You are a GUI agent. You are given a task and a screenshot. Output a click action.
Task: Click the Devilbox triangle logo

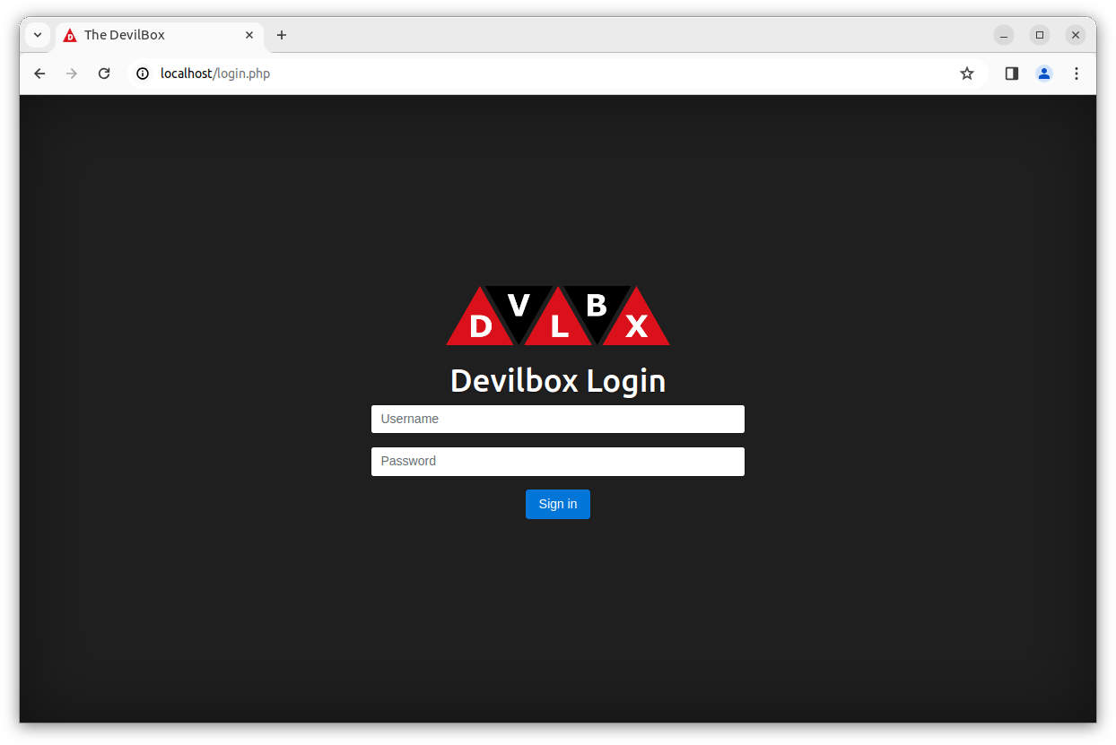(557, 316)
